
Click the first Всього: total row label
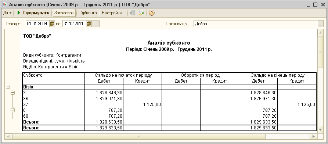(x=32, y=122)
